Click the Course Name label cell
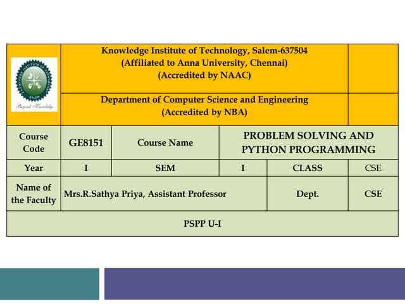Screen dimensions: 405x304 (x=165, y=142)
